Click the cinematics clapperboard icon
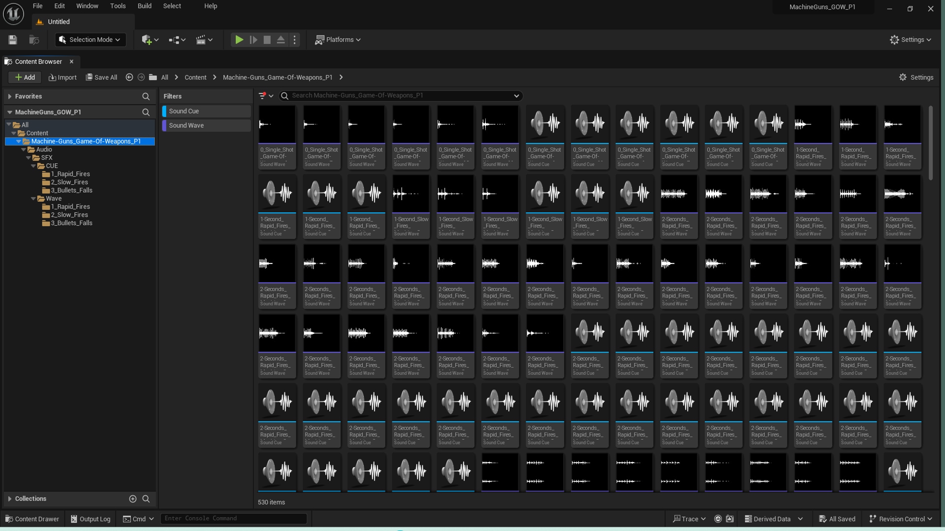The width and height of the screenshot is (945, 531). (x=201, y=40)
